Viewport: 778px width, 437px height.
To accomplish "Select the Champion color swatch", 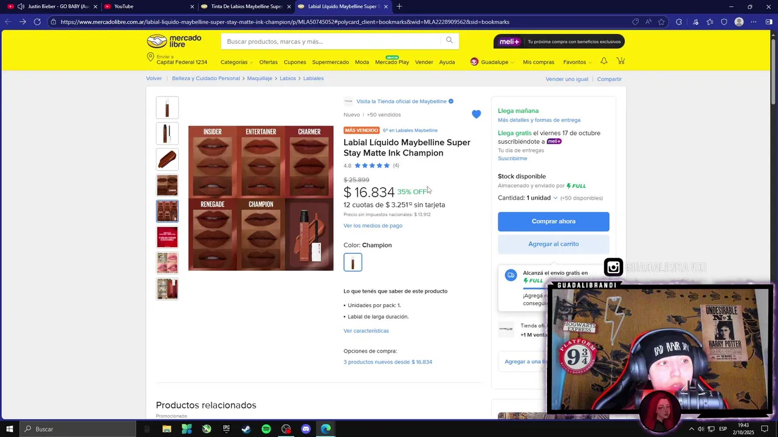I will [x=353, y=262].
